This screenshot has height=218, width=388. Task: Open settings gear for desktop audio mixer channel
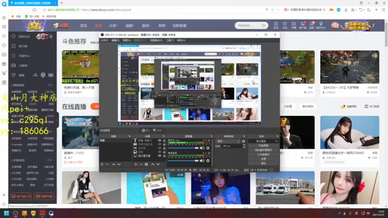pyautogui.click(x=208, y=148)
